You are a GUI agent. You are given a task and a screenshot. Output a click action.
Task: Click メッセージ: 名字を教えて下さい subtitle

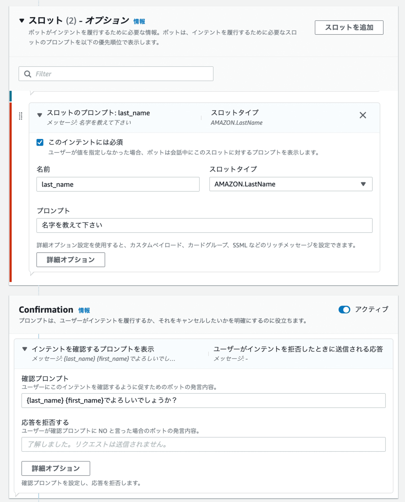pyautogui.click(x=89, y=122)
